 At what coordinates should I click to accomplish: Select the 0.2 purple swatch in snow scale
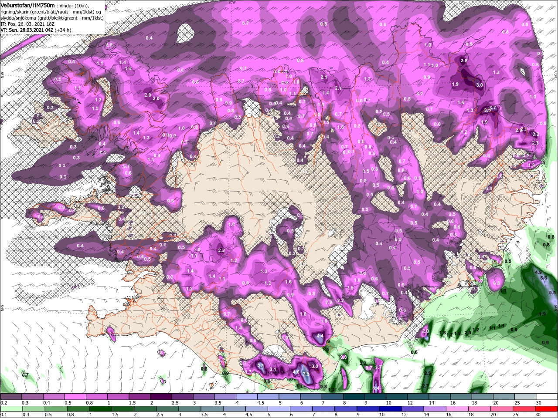(11, 397)
